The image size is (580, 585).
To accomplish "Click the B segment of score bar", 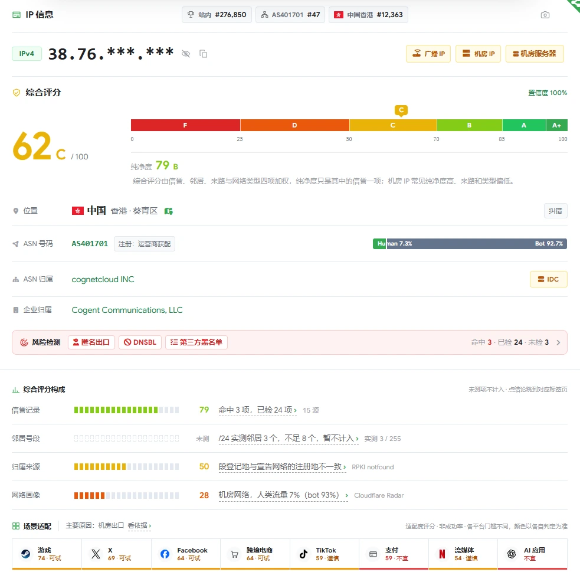I will (x=469, y=125).
